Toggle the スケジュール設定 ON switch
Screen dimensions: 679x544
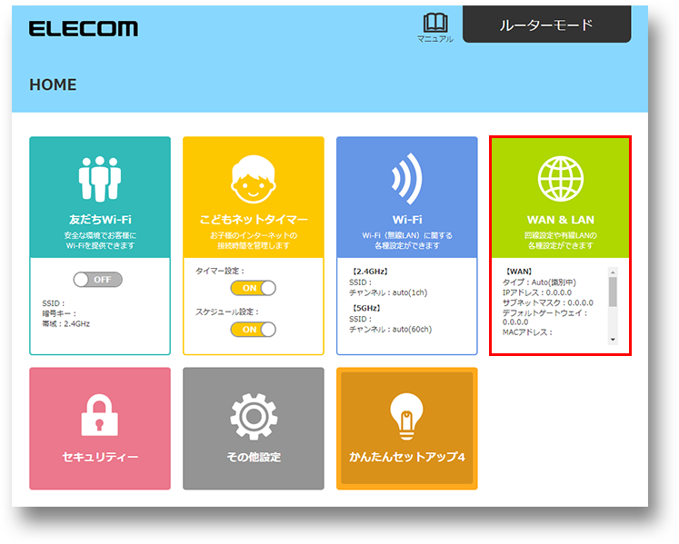[254, 330]
